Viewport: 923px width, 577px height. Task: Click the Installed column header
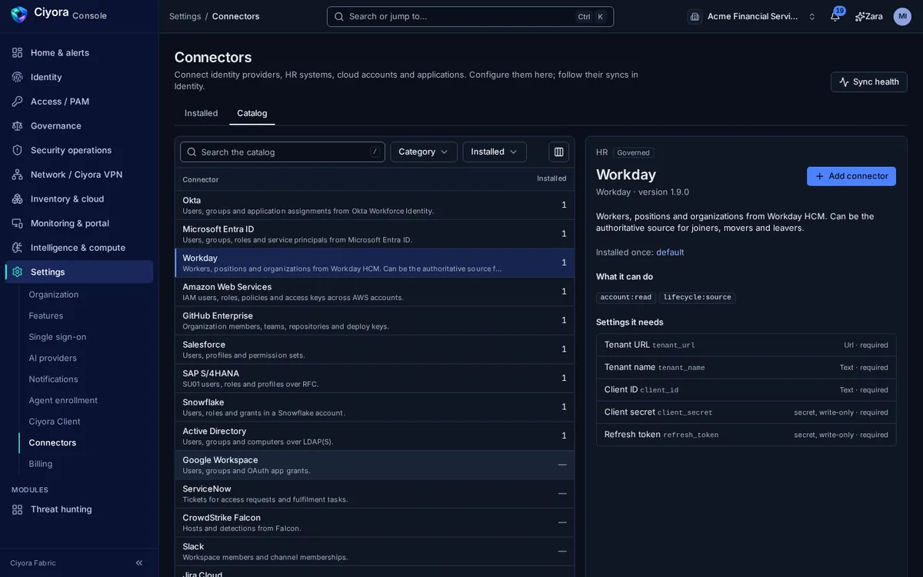coord(551,178)
